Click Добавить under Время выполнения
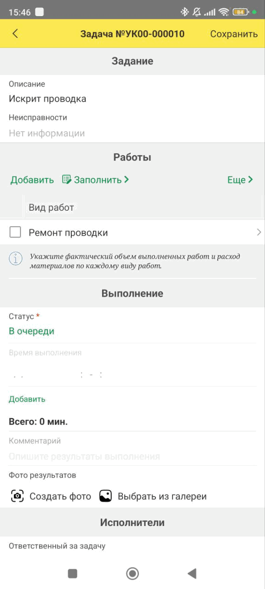 coord(27,399)
